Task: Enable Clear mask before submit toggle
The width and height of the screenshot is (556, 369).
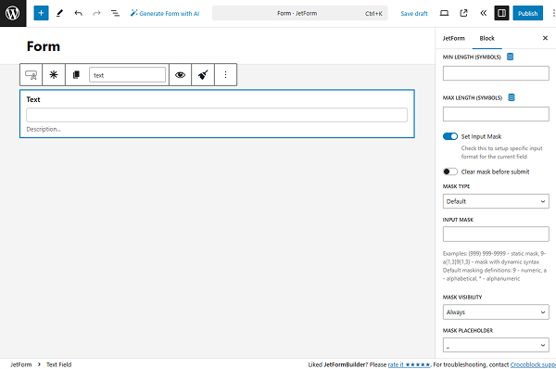Action: [x=450, y=172]
